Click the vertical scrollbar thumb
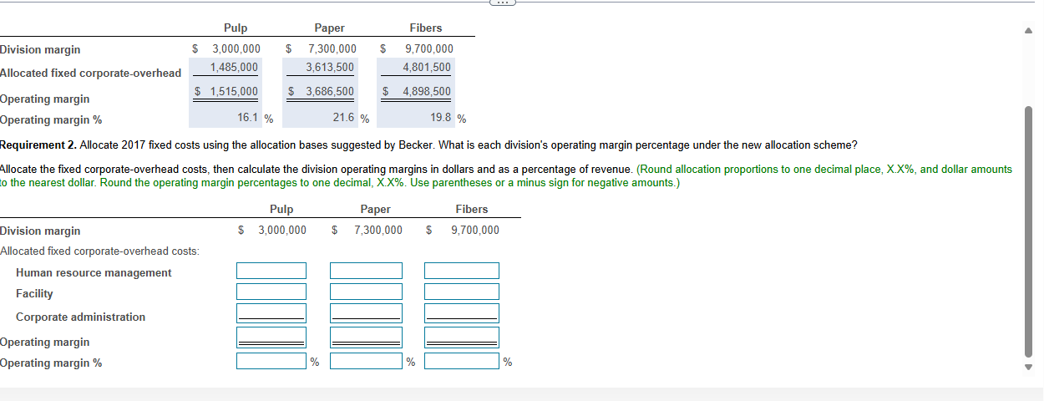 click(1028, 231)
